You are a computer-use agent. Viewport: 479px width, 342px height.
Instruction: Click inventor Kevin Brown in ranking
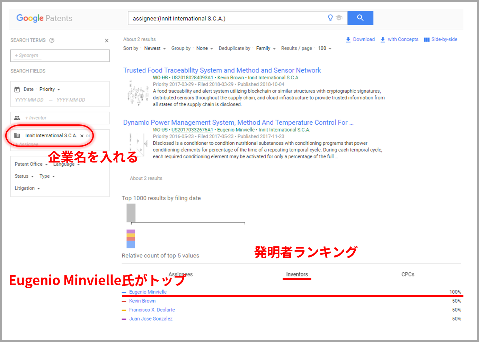coord(142,301)
